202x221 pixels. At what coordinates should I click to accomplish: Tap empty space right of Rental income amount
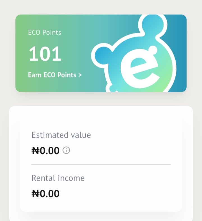pyautogui.click(x=118, y=194)
